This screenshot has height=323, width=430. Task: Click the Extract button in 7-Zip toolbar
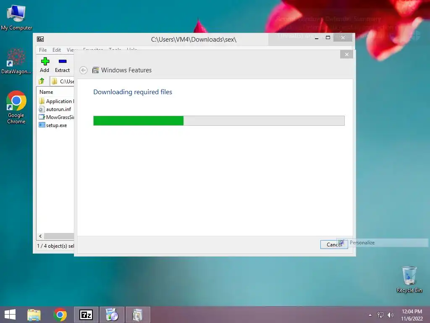62,65
